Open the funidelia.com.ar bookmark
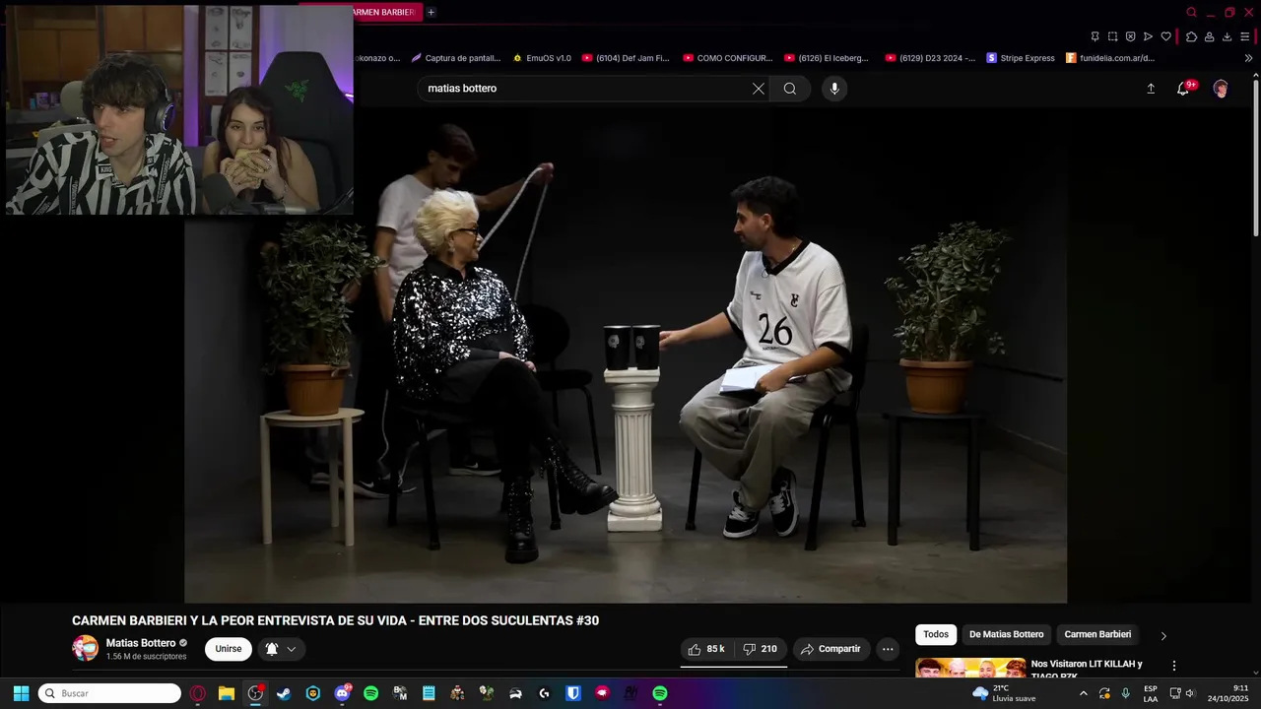Viewport: 1261px width, 709px height. [x=1110, y=58]
